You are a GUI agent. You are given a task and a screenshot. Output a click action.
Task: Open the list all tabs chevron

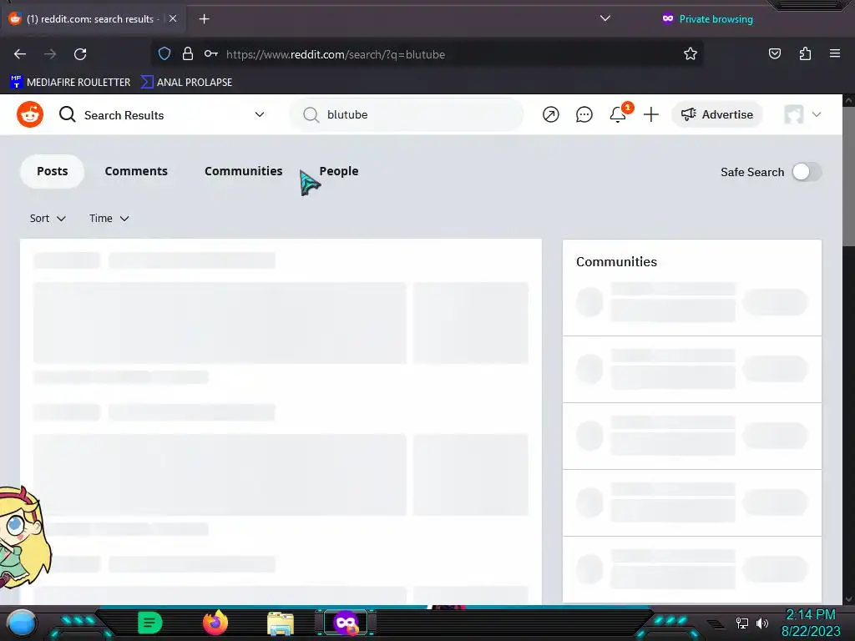[605, 18]
